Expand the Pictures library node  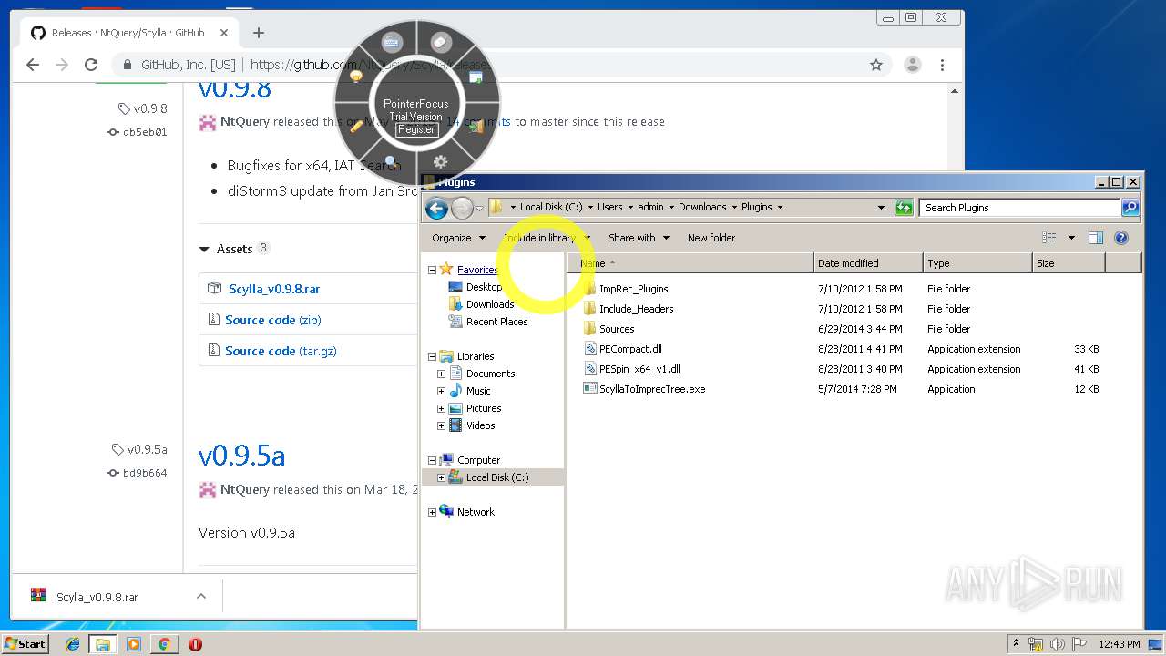tap(442, 408)
